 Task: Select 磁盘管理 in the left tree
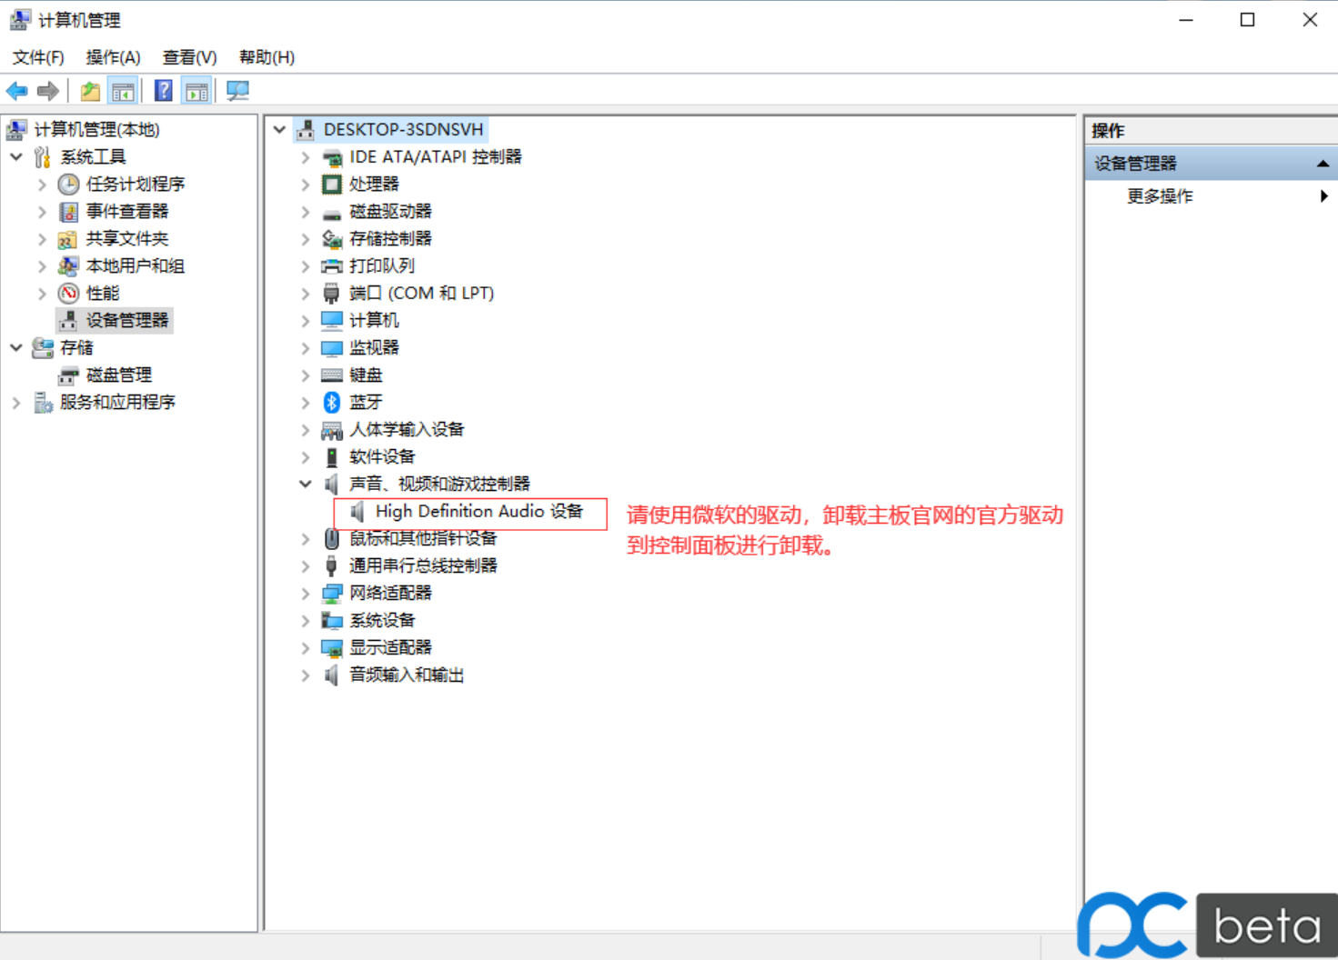click(x=118, y=375)
